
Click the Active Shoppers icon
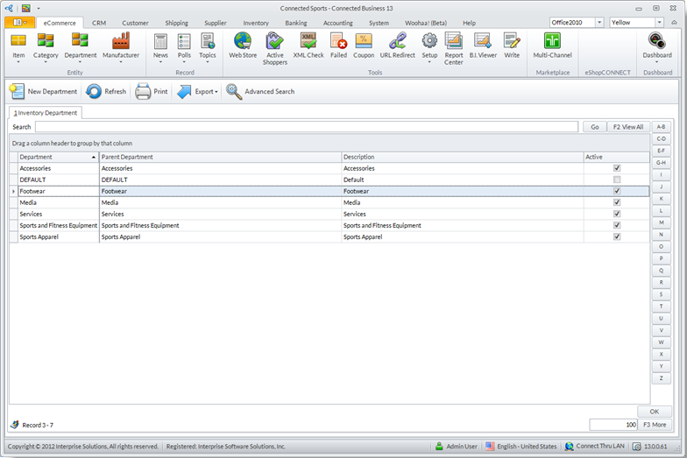(275, 47)
